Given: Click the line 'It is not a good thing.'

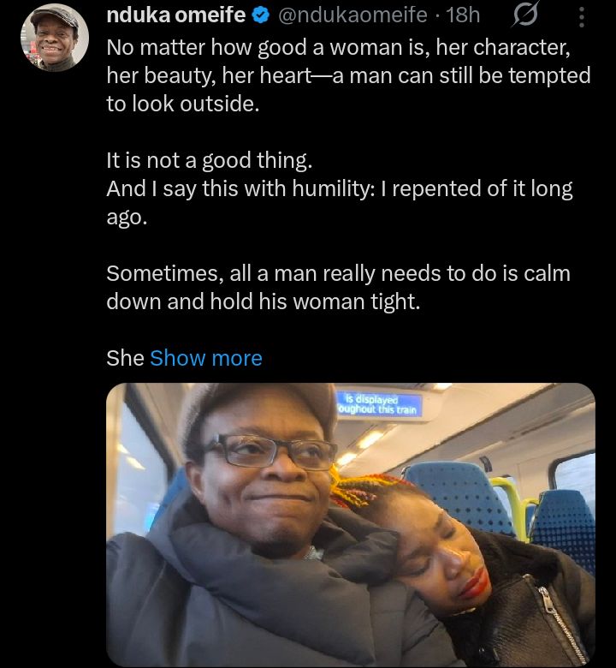Looking at the screenshot, I should pos(210,161).
